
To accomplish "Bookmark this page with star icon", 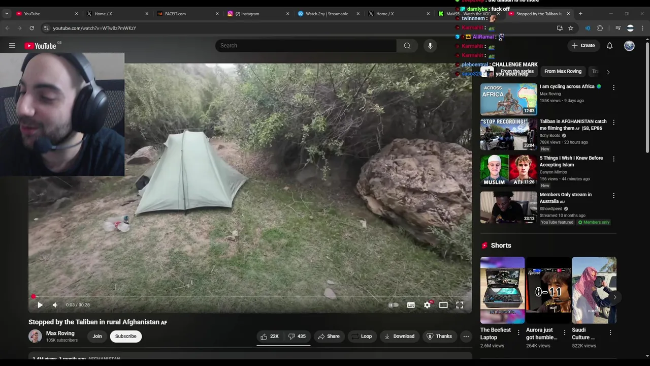I will pos(571,28).
